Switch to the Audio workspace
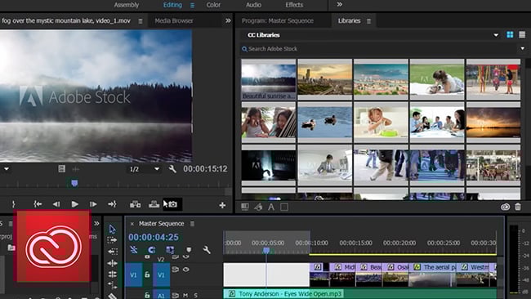The image size is (531, 299). point(253,5)
